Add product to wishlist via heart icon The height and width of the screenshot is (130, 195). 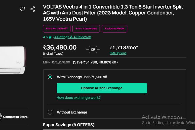coord(22,9)
